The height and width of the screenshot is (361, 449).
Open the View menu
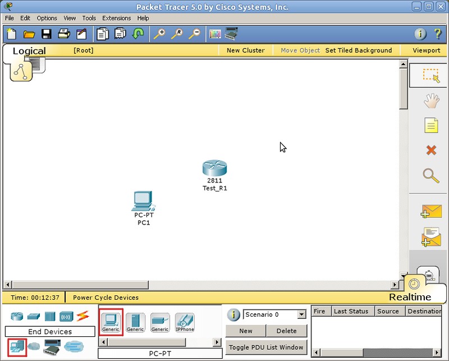pos(70,18)
